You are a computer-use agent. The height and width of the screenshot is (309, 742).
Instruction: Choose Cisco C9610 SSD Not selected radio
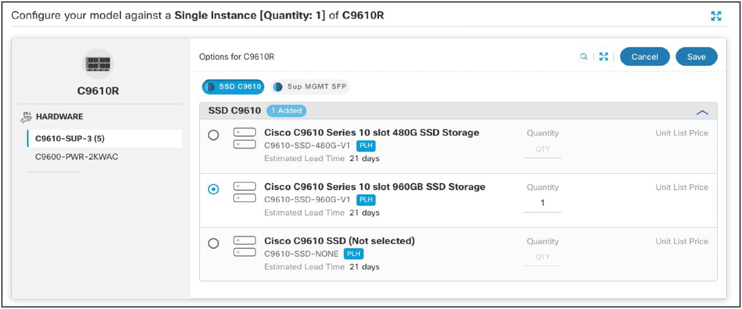coord(213,243)
